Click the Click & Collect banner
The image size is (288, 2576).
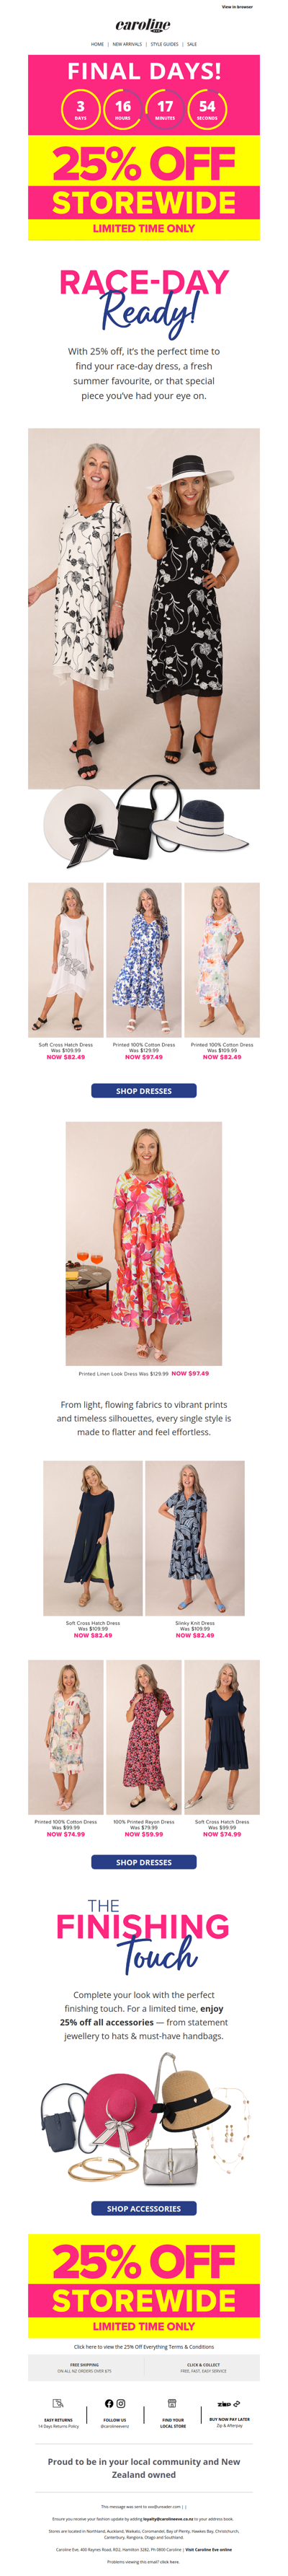[x=202, y=2367]
